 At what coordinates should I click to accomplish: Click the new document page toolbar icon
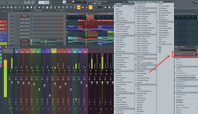coord(27,8)
